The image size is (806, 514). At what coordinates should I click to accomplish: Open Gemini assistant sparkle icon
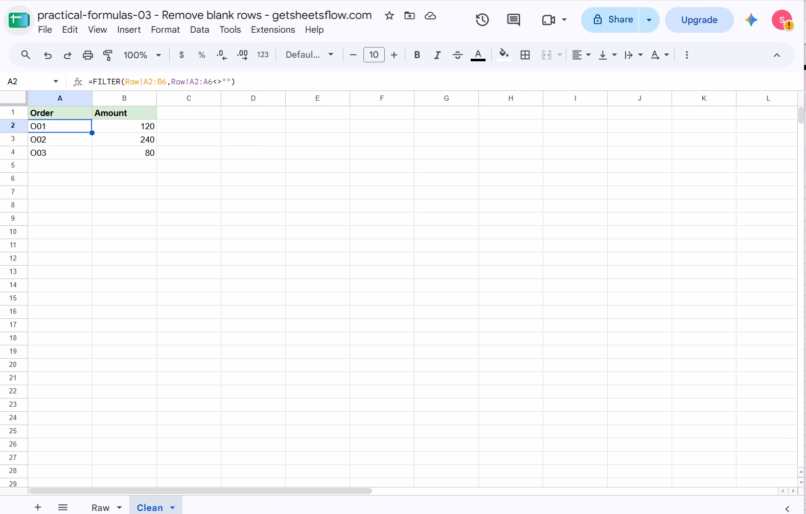[751, 20]
